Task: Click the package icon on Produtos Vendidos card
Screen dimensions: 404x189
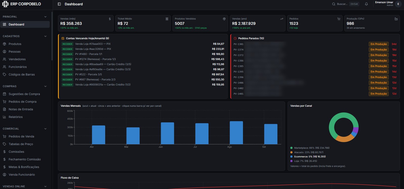Action: pyautogui.click(x=224, y=19)
